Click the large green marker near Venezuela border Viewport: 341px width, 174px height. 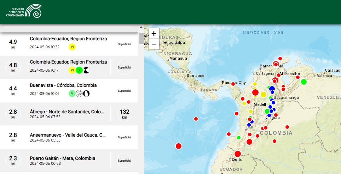click(304, 82)
